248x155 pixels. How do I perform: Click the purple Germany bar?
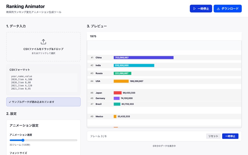117,98
